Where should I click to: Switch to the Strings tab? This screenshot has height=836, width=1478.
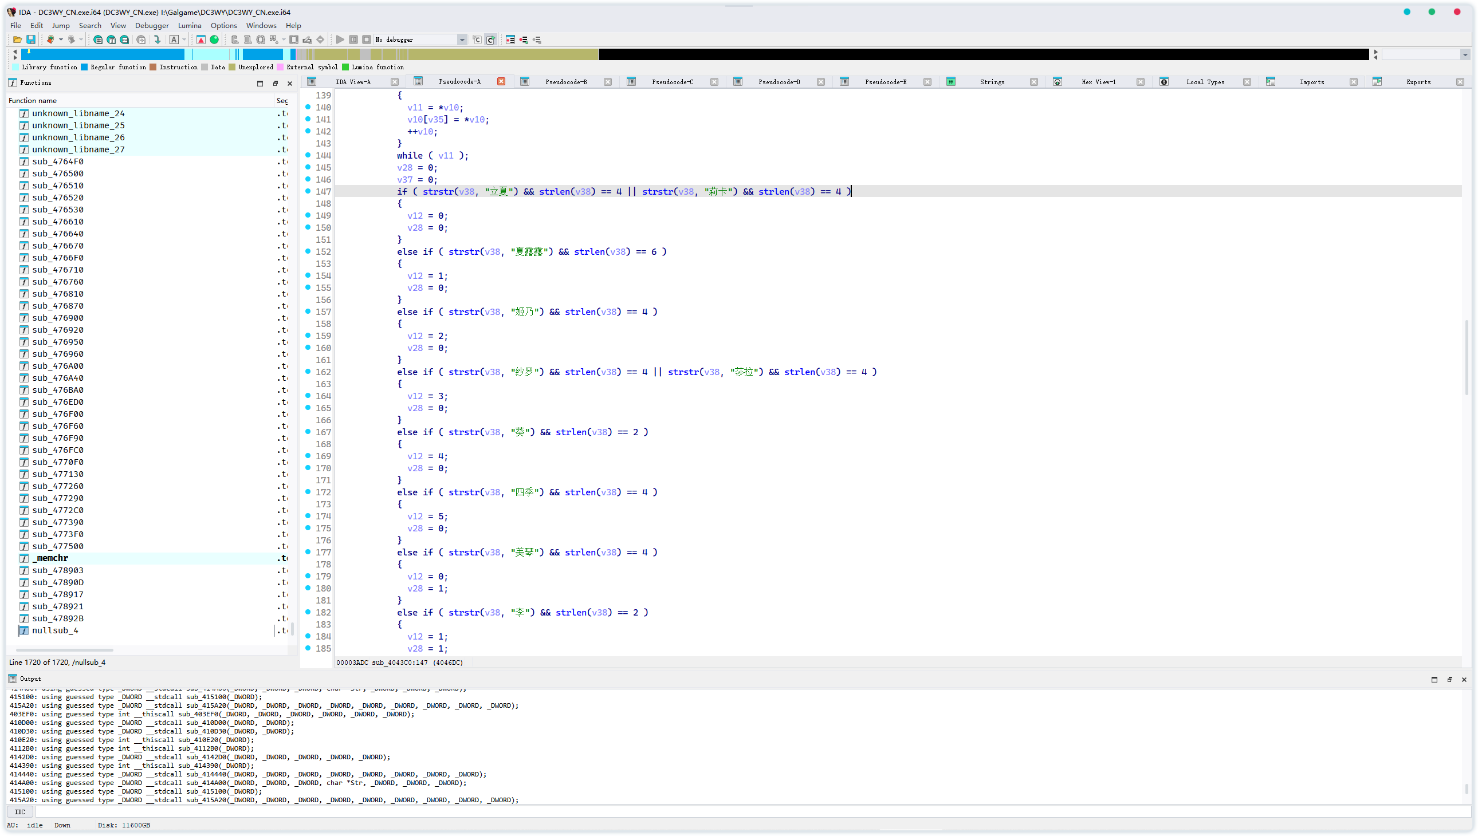pyautogui.click(x=992, y=82)
